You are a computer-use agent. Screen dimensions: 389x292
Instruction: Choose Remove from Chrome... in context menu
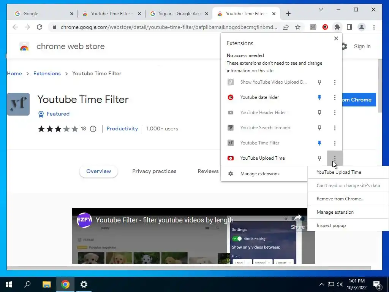(x=348, y=199)
